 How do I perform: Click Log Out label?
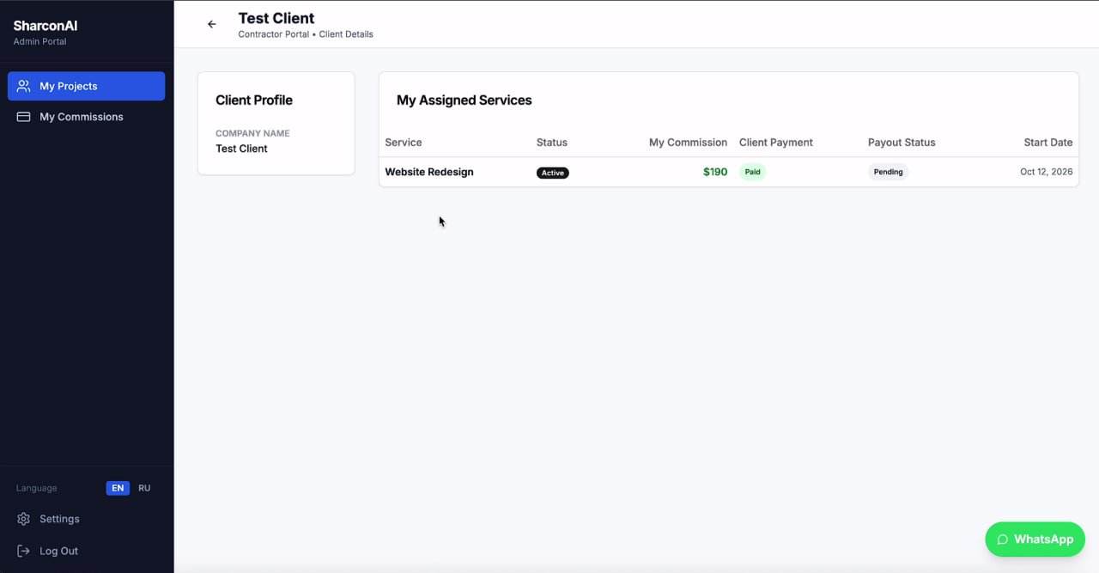point(58,551)
